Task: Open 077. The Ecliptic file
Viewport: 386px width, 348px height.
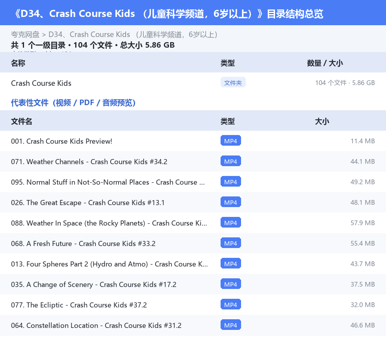Action: click(79, 305)
